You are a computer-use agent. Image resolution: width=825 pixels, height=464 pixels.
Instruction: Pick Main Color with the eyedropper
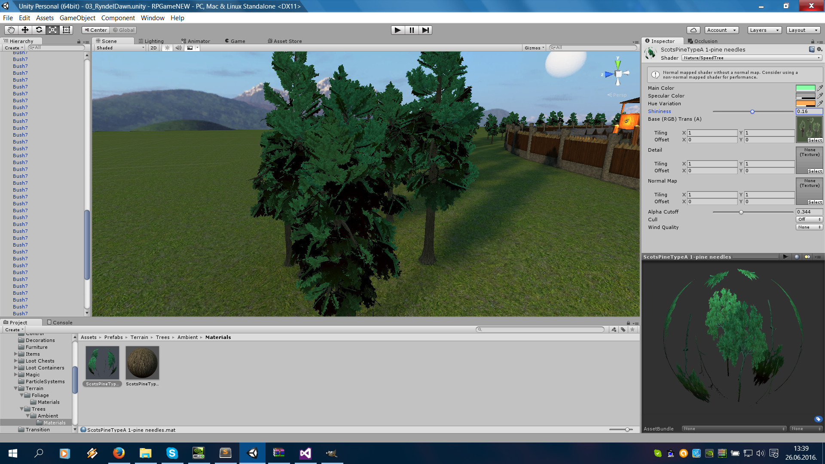[x=820, y=88]
